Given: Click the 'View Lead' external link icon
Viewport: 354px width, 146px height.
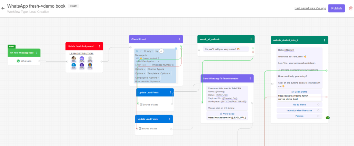Looking at the screenshot, I should click(x=221, y=114).
